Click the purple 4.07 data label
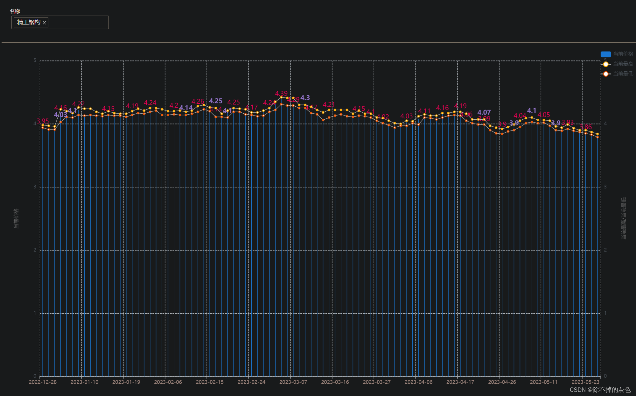The image size is (636, 396). pos(484,112)
